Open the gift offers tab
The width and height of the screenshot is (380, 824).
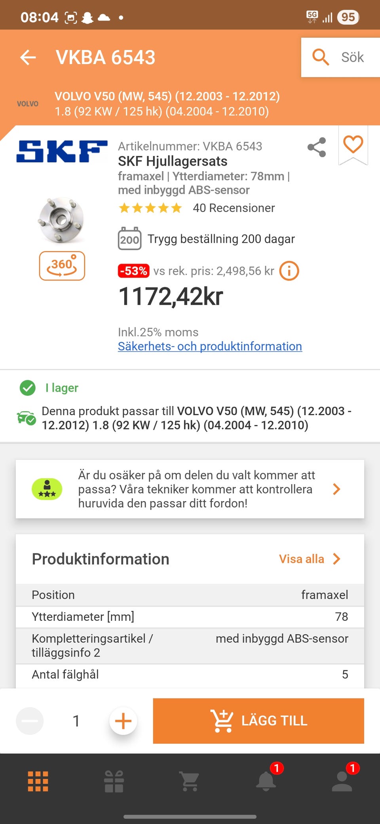(x=114, y=781)
